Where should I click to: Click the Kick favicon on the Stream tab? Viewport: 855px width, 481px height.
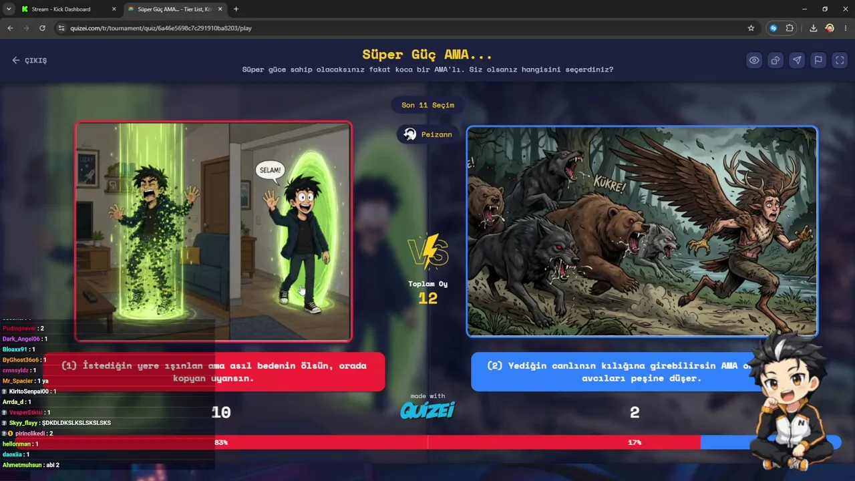coord(25,9)
